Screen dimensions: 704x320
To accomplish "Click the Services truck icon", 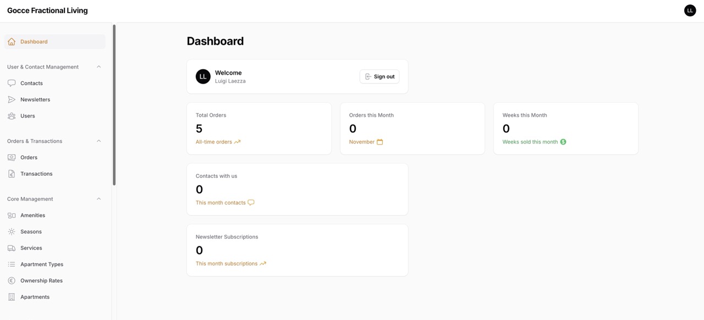I will pos(12,248).
